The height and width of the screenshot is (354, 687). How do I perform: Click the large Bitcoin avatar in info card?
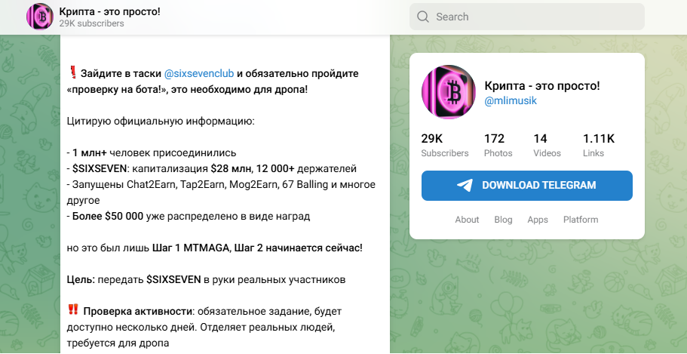click(448, 92)
